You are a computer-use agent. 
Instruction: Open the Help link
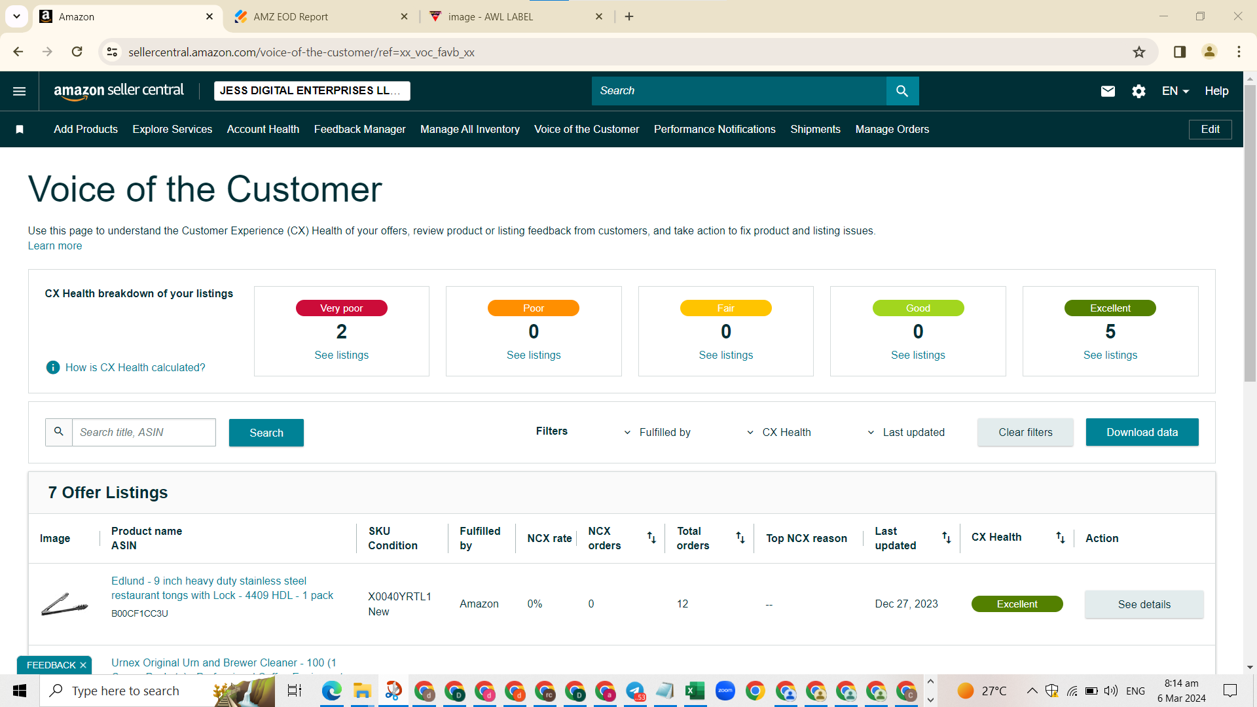point(1216,91)
